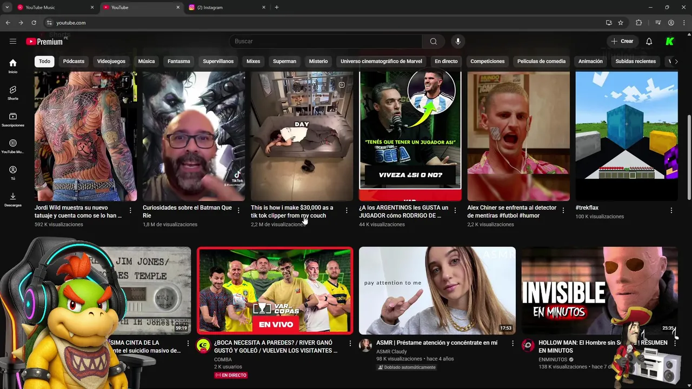Open the Chrome tab search dropdown
Viewport: 692px width, 389px height.
(7, 8)
